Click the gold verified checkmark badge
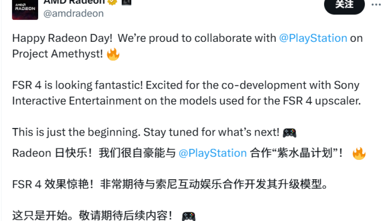Image resolution: width=391 pixels, height=221 pixels. pyautogui.click(x=112, y=2)
